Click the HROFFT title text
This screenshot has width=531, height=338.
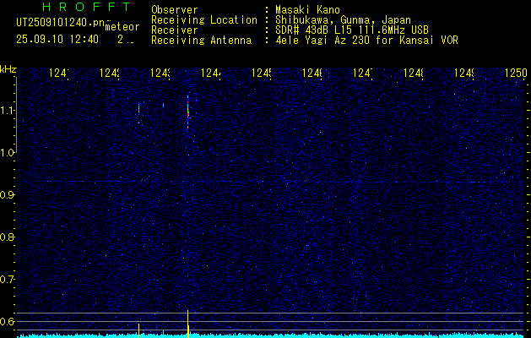coord(87,7)
